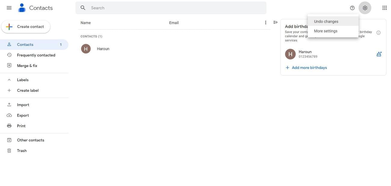Select Undo changes from settings menu
Screen dimensions: 391x186
pos(326,22)
